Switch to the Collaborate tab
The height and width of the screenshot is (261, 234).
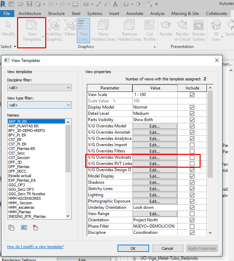pyautogui.click(x=216, y=14)
